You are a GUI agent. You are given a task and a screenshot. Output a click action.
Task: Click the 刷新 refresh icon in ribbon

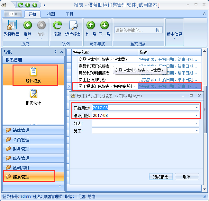pos(57,25)
